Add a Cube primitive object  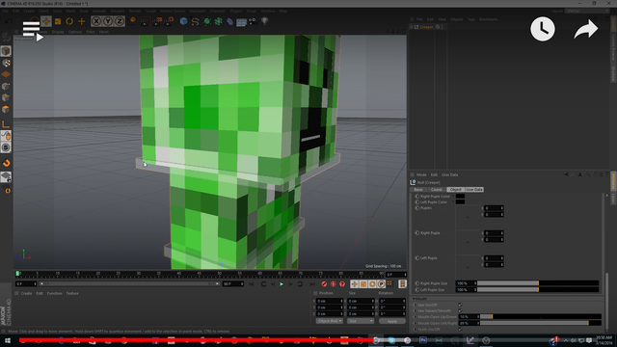point(183,21)
